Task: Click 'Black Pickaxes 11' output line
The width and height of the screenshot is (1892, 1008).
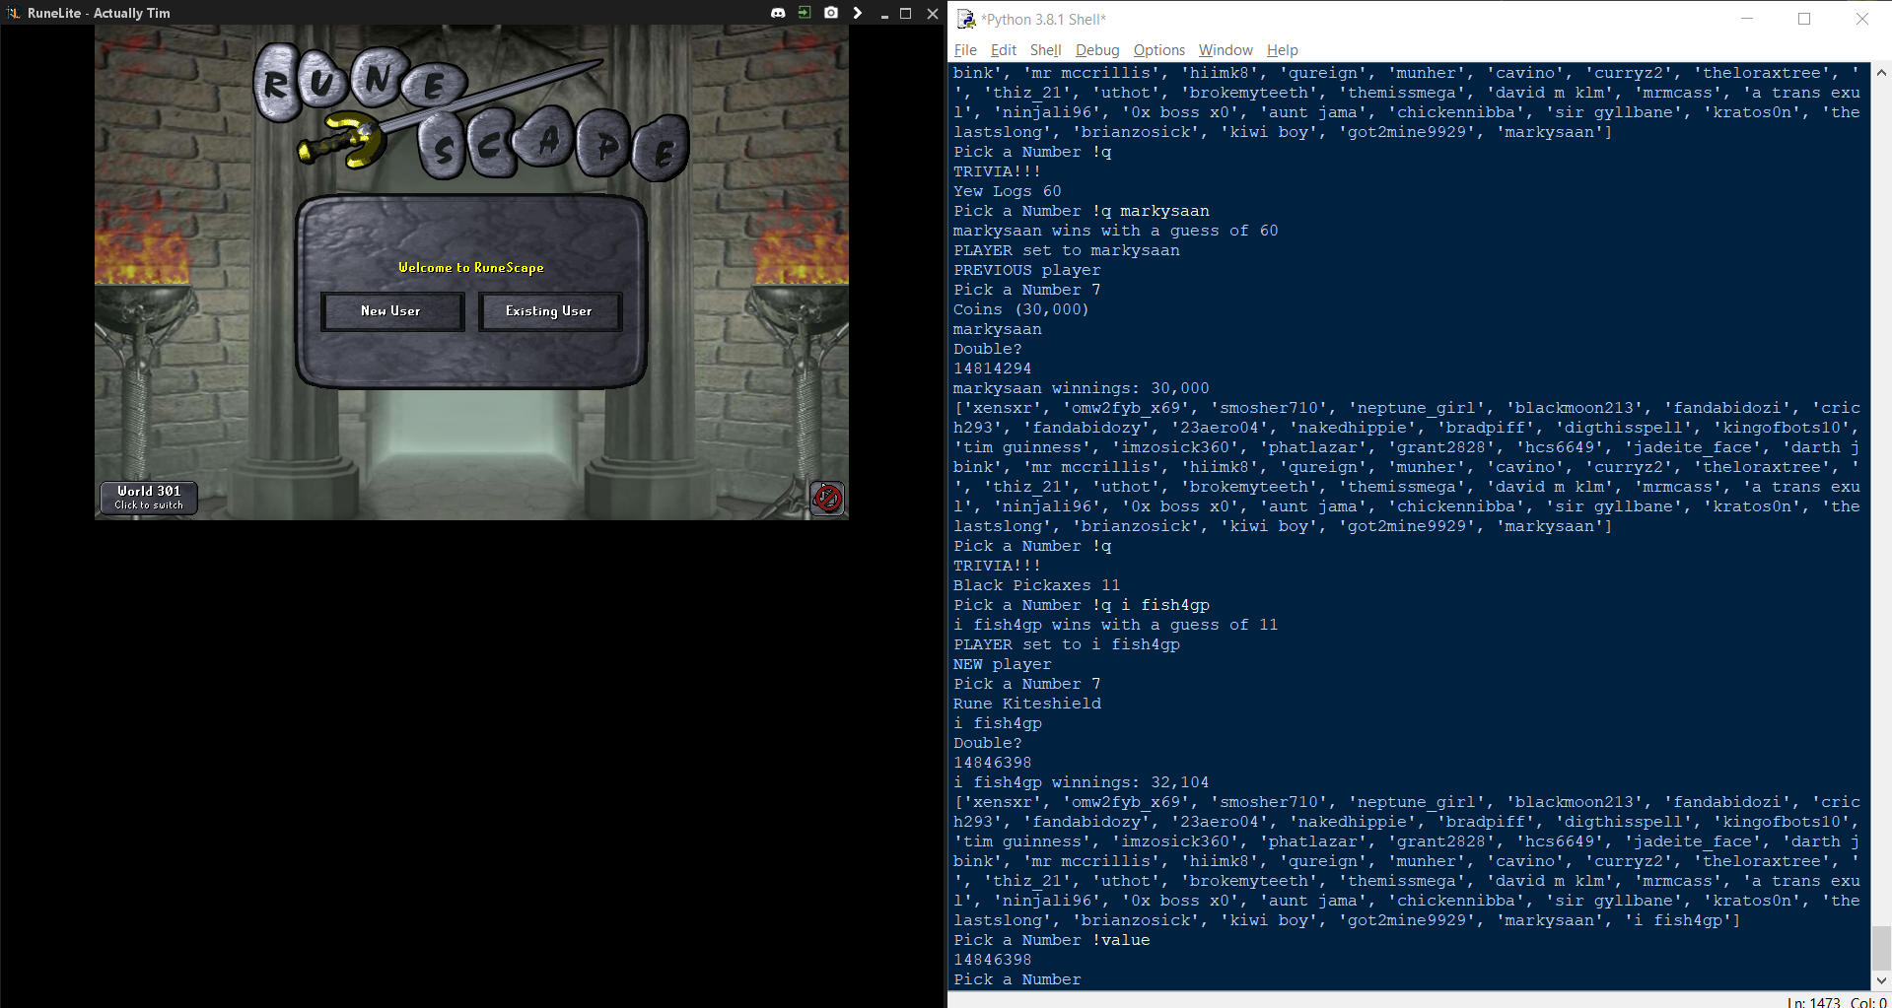Action: click(x=1037, y=585)
